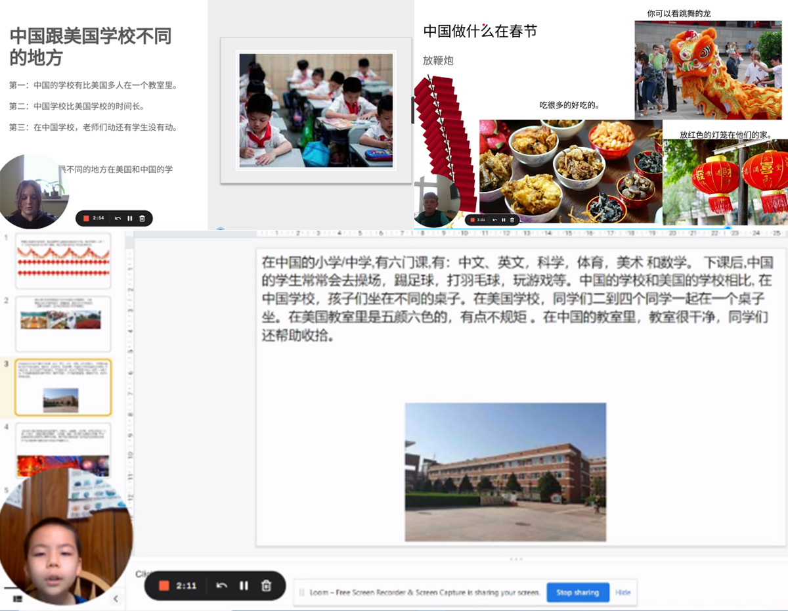Click the school building photo on slide
The image size is (788, 611).
tap(505, 472)
